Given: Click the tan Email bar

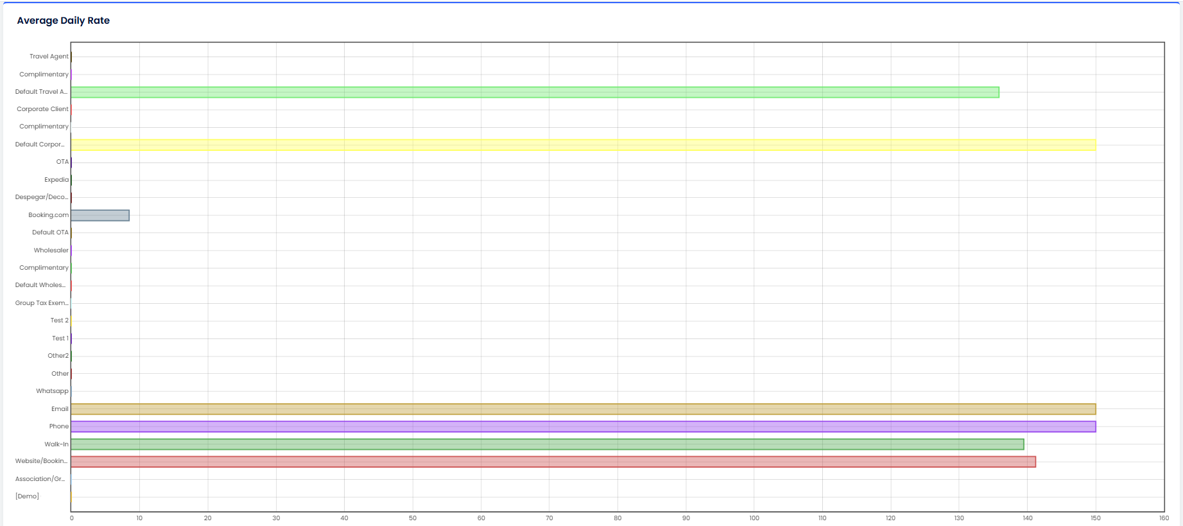Looking at the screenshot, I should point(583,409).
